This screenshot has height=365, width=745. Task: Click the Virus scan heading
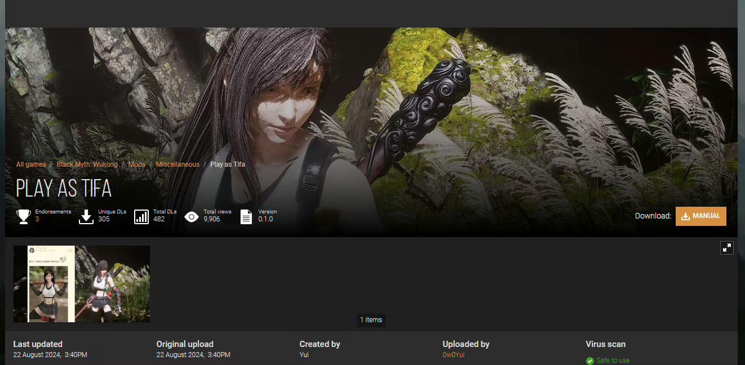[606, 344]
